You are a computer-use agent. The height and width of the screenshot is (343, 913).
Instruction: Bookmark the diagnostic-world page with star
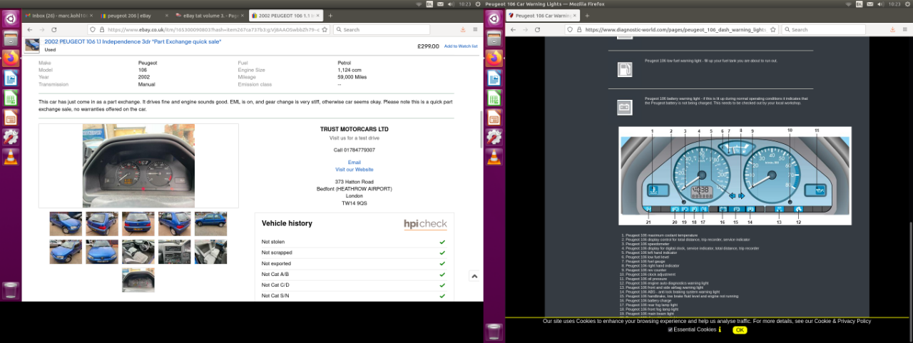click(x=773, y=30)
